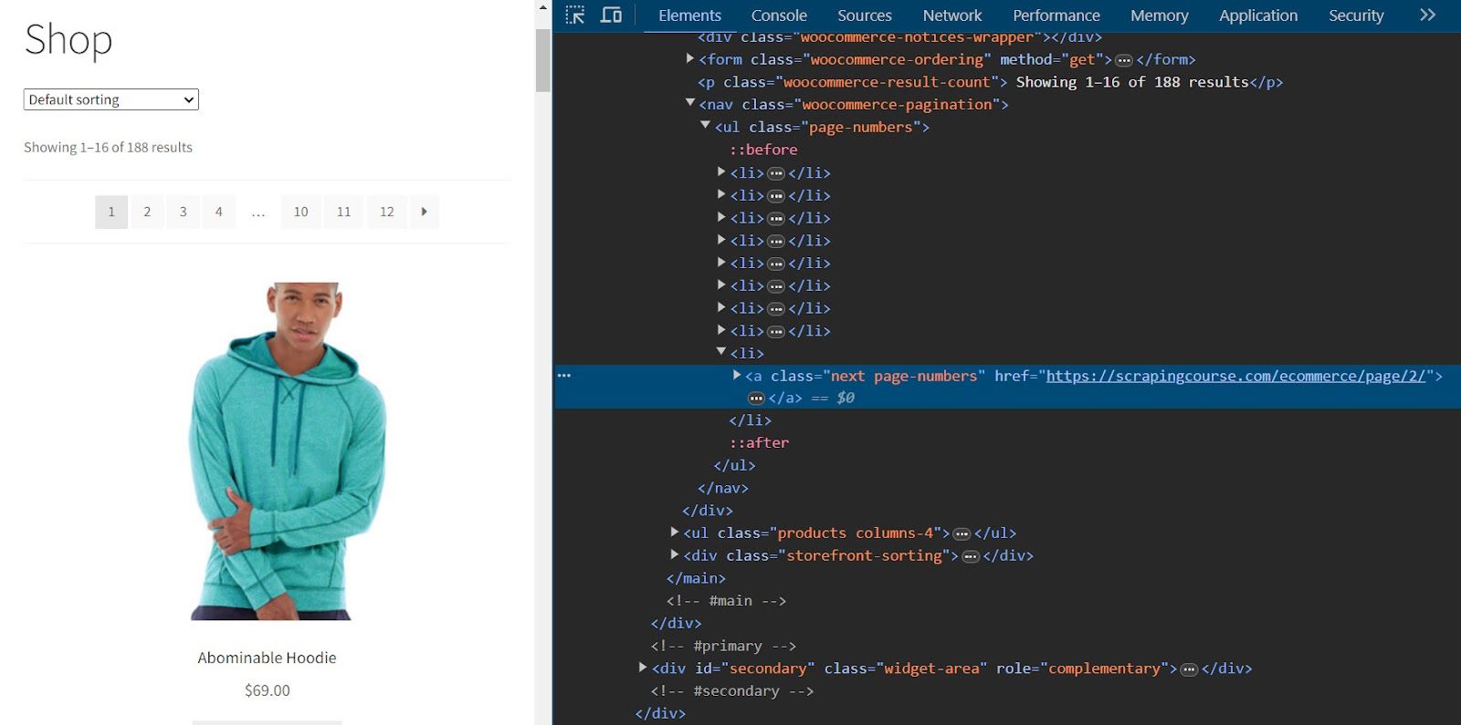Click the page scrollbar thumb
Screen dimensions: 1461x725
(x=542, y=60)
